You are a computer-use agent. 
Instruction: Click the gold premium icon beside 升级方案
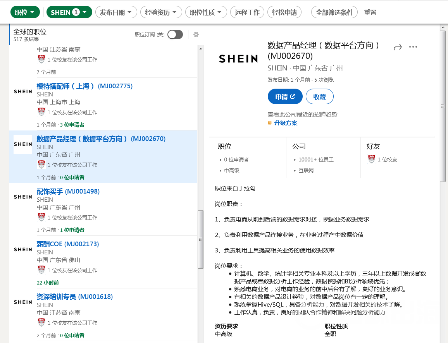click(x=270, y=123)
